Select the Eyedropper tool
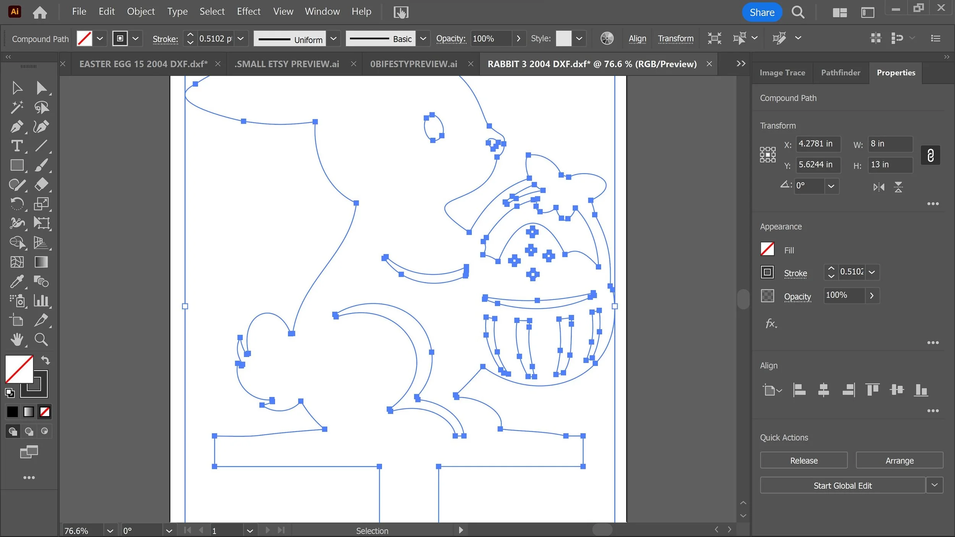 click(x=17, y=282)
